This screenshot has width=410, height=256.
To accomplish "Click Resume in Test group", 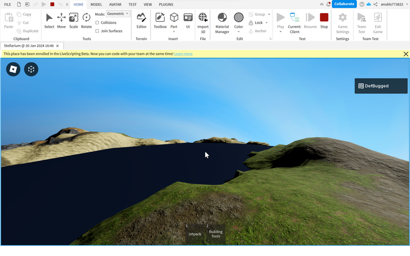I will (310, 21).
